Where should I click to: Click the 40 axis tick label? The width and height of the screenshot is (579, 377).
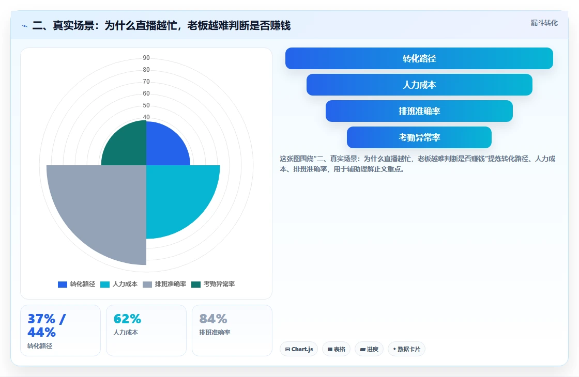146,117
